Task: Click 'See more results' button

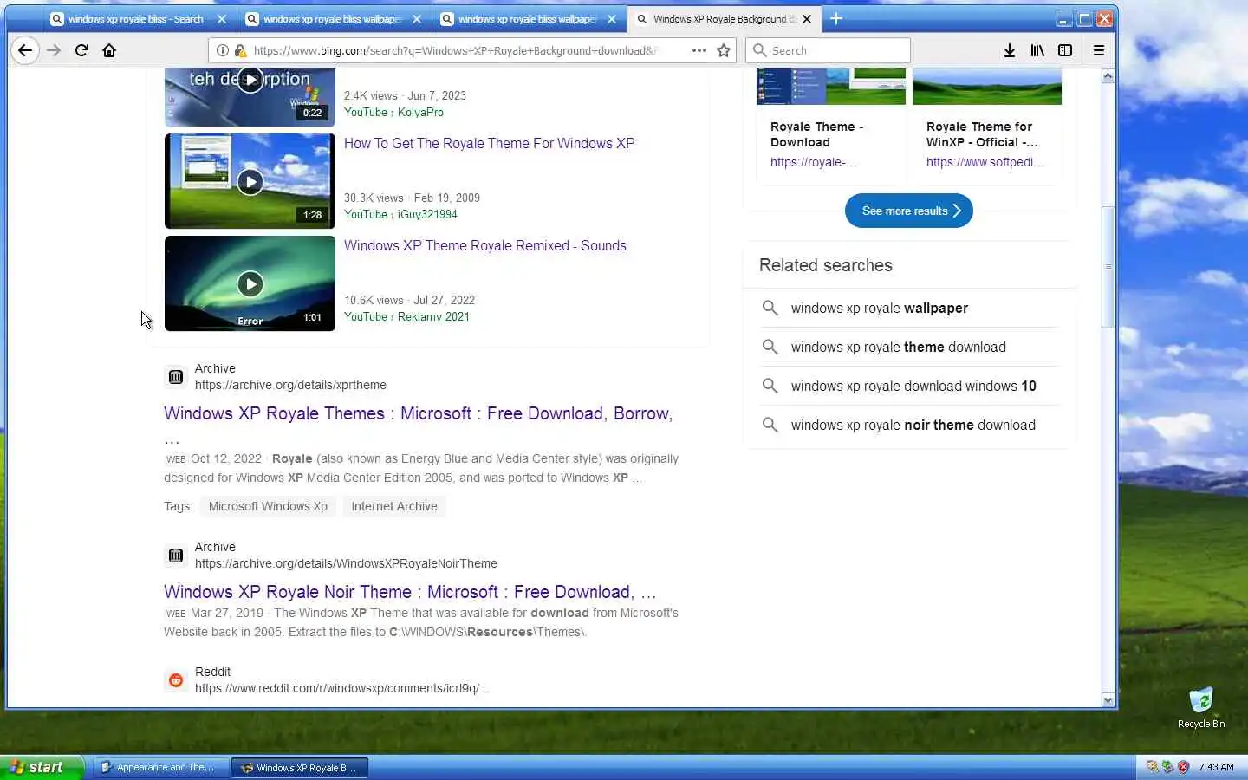Action: (909, 211)
